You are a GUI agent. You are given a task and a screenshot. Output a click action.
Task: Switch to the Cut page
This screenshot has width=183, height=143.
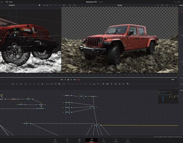click(x=67, y=140)
